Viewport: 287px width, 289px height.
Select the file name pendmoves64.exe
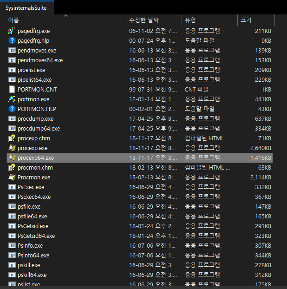(40, 60)
